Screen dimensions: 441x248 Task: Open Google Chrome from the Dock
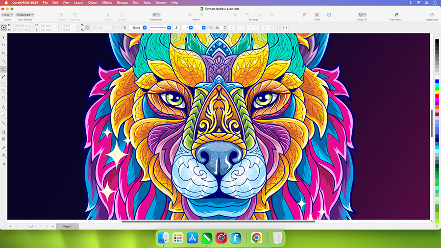256,238
